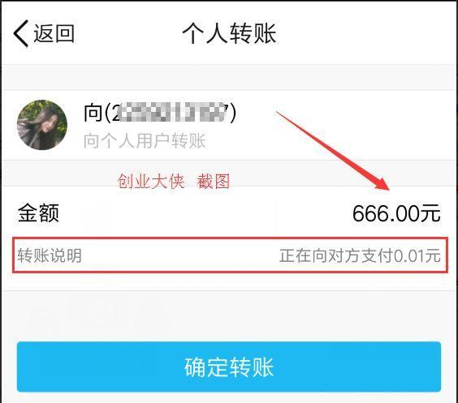This screenshot has height=403, width=458.
Task: Tap empty white row below 转账说明
Action: [229, 281]
